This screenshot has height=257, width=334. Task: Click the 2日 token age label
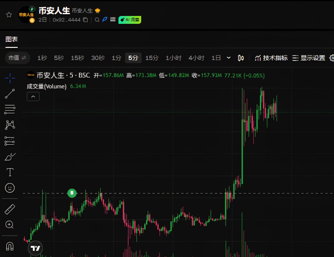coord(43,20)
